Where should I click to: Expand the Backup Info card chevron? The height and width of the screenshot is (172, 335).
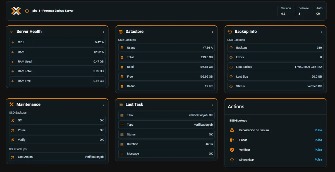tap(322, 32)
